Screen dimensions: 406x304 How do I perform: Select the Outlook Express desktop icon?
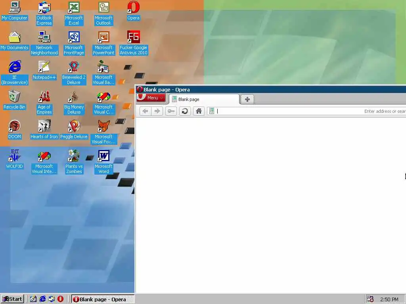point(44,13)
